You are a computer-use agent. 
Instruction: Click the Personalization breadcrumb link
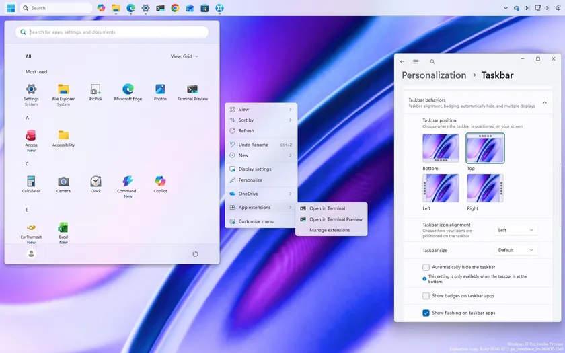pos(434,75)
